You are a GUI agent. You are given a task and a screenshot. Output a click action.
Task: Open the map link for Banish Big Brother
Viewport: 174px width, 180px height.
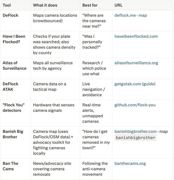pyautogui.click(x=164, y=132)
